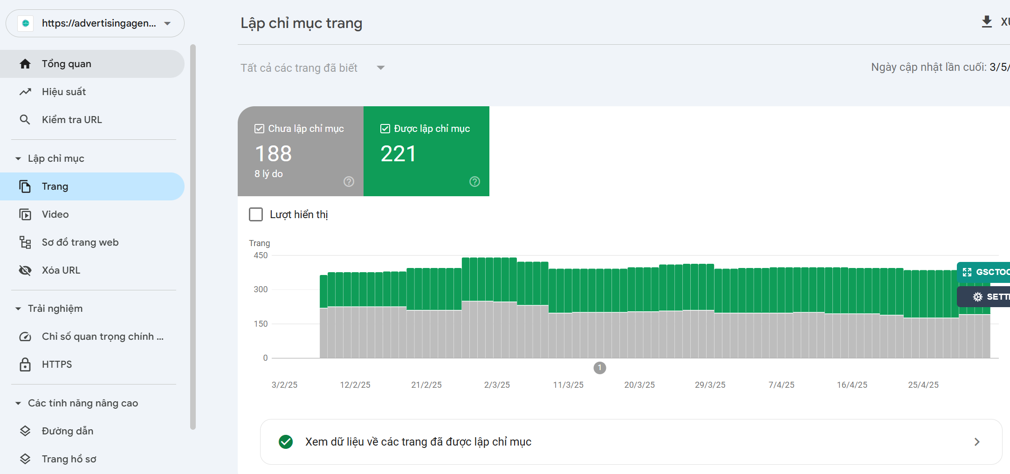Click the chart annotation marker 1
The image size is (1010, 474).
point(599,368)
